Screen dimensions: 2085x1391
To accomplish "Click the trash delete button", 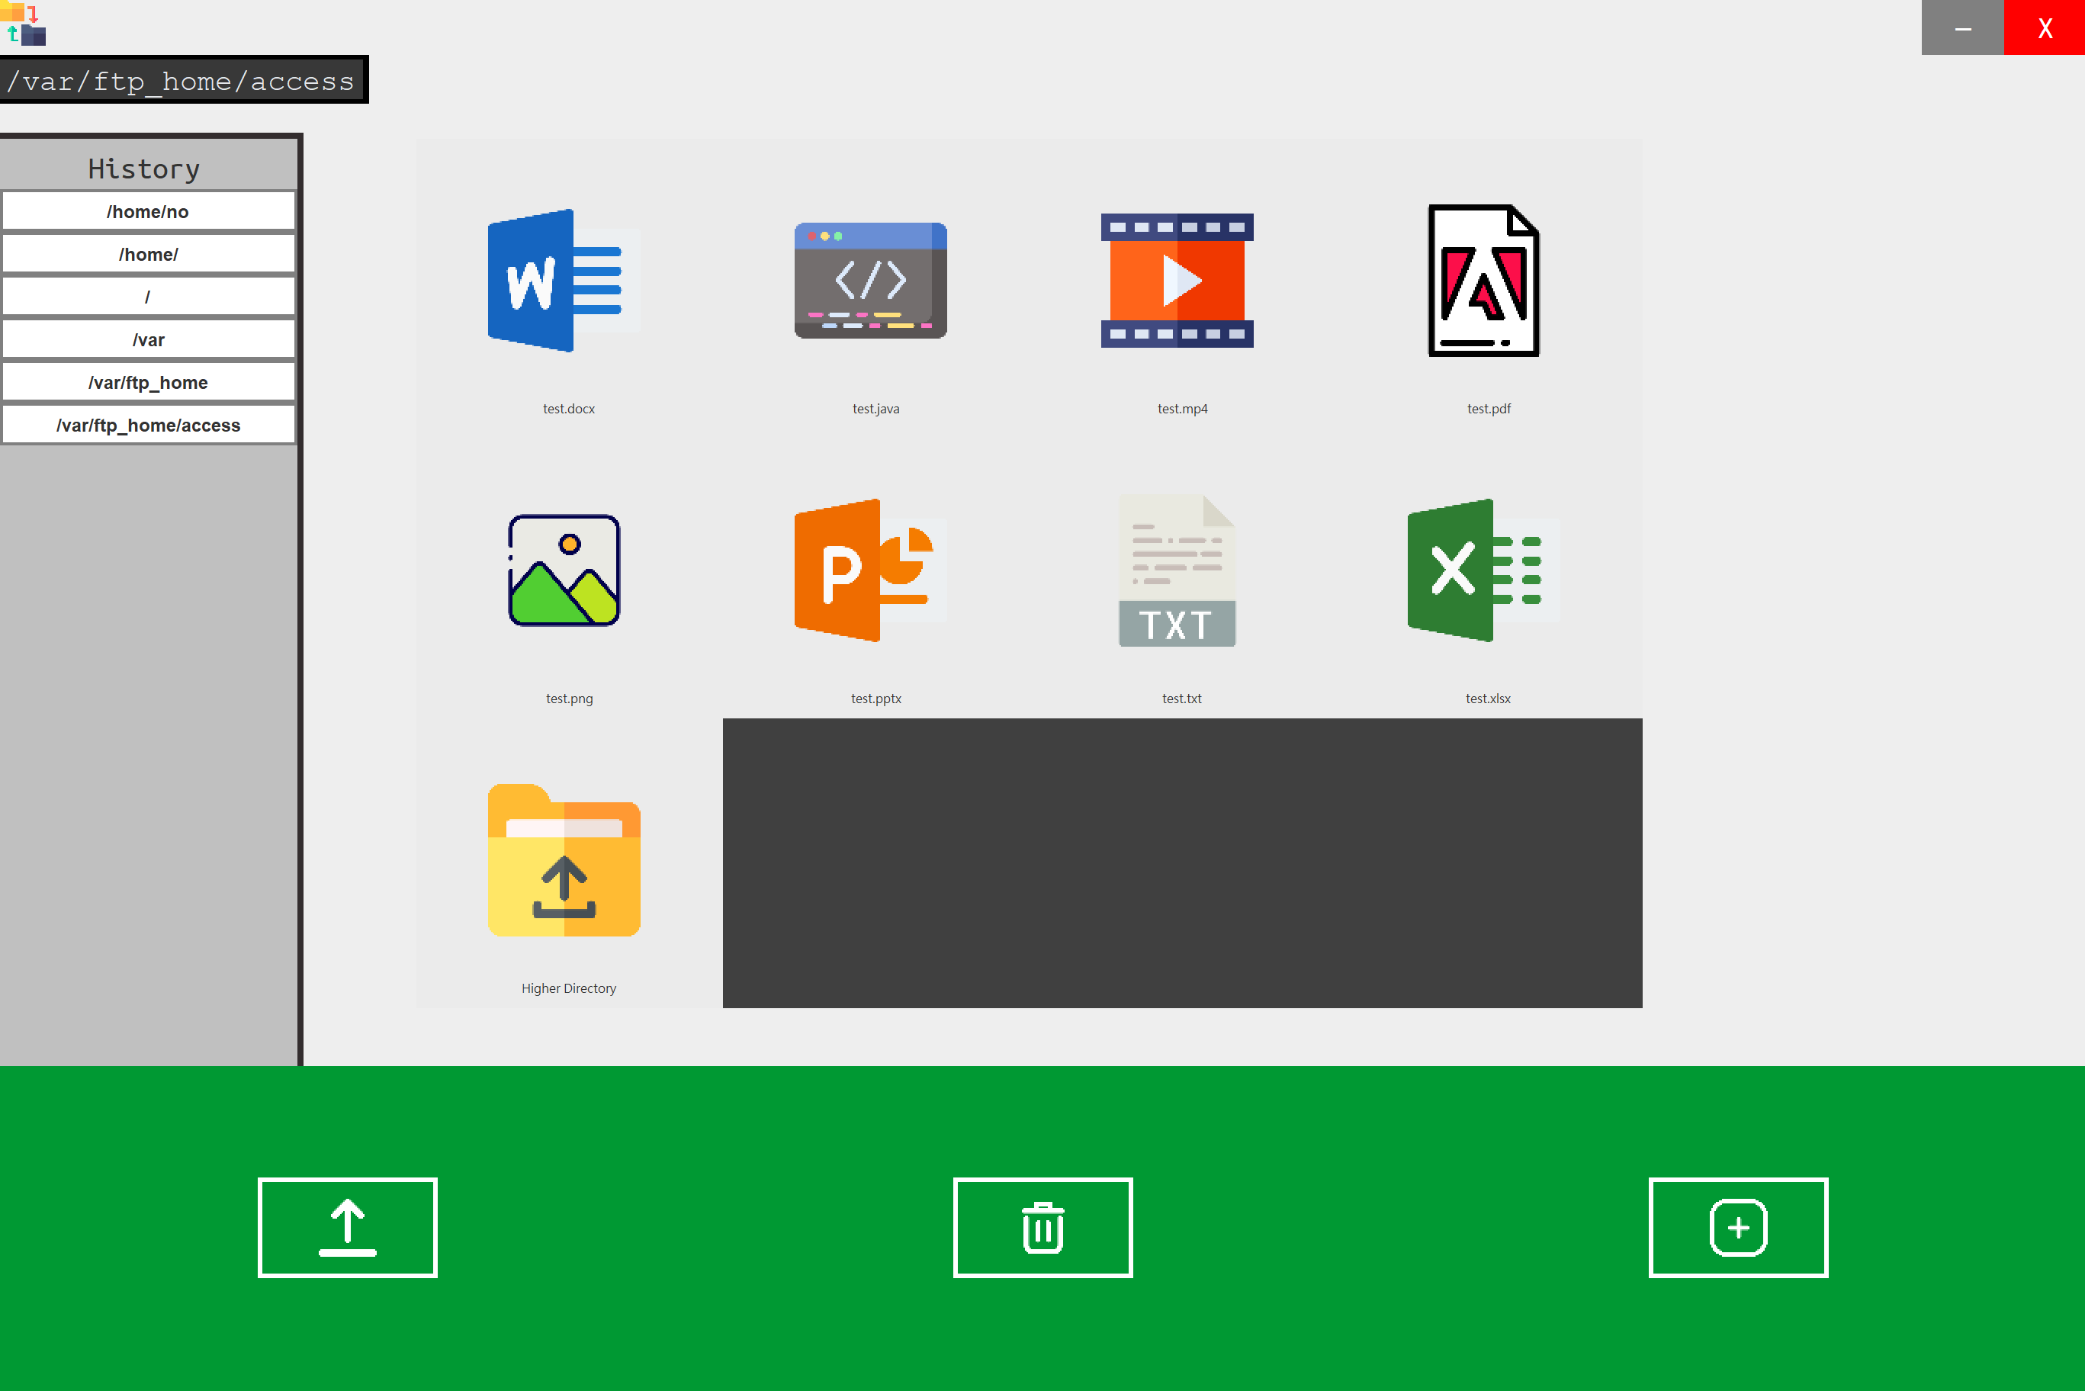I will (x=1043, y=1228).
